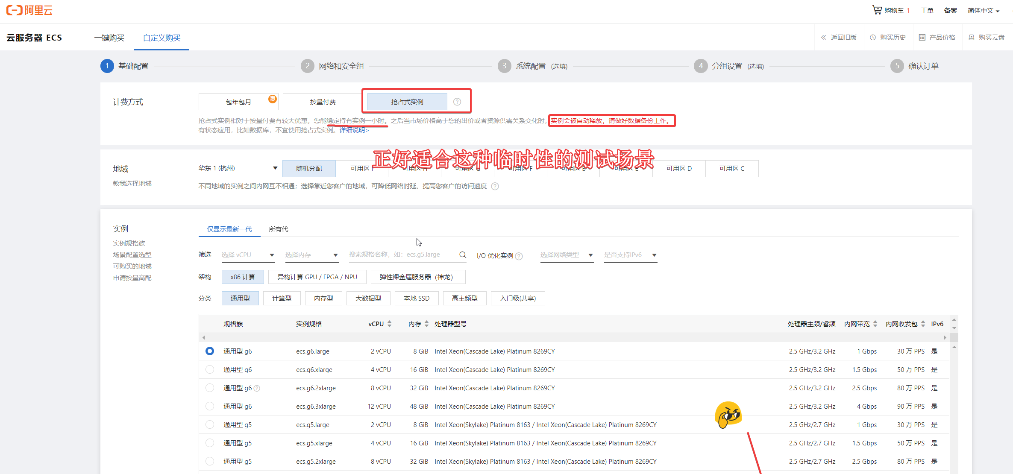Screen dimensions: 1013x474
Task: Sort table by 内网带宽 column arrows
Action: [x=875, y=324]
